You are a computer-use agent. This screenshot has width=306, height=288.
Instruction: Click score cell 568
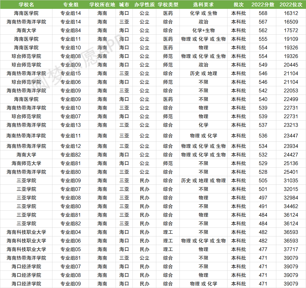(263, 13)
